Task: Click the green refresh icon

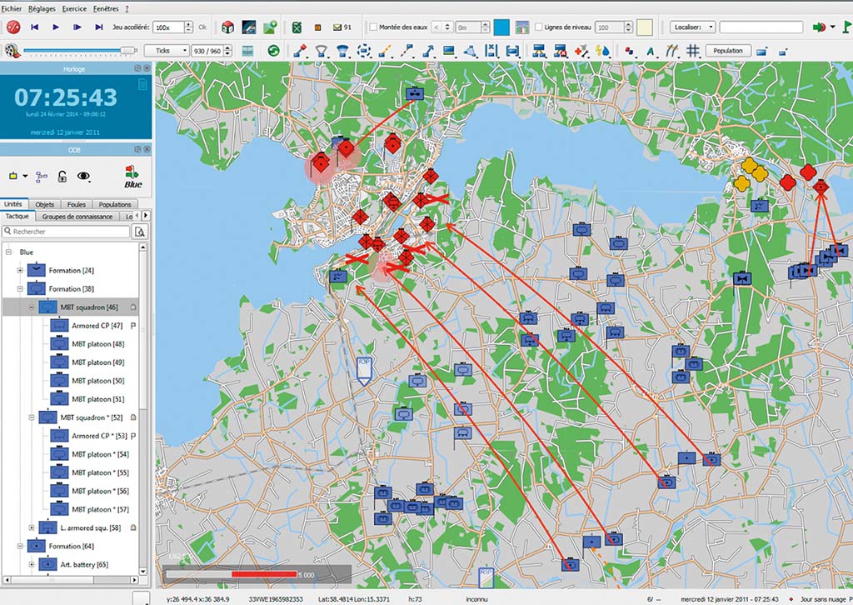Action: click(x=272, y=51)
